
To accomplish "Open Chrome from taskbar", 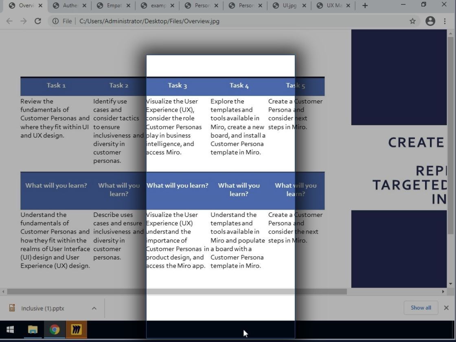I will [55, 329].
